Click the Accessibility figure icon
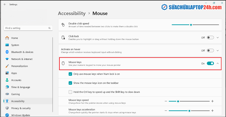This screenshot has width=226, height=117. click(x=7, y=101)
